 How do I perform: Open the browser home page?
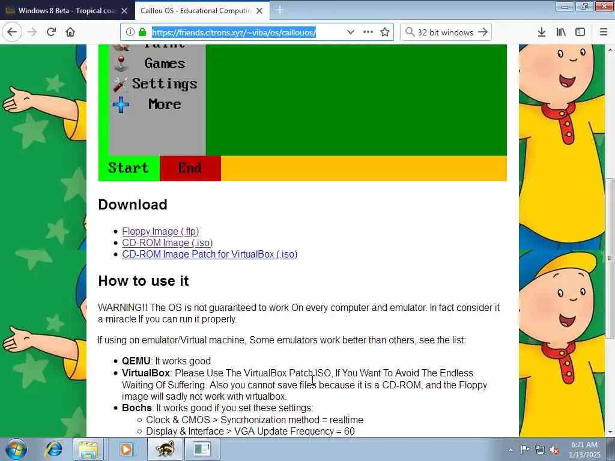[70, 32]
